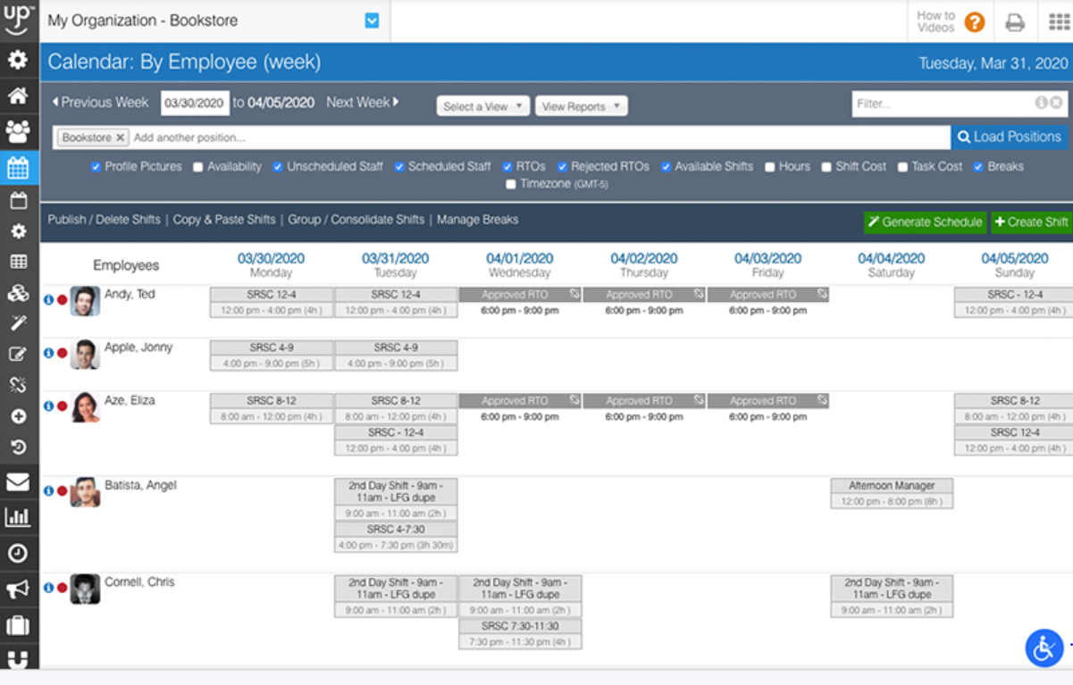Click the Generate Schedule button
Viewport: 1073px width, 685px height.
click(925, 221)
